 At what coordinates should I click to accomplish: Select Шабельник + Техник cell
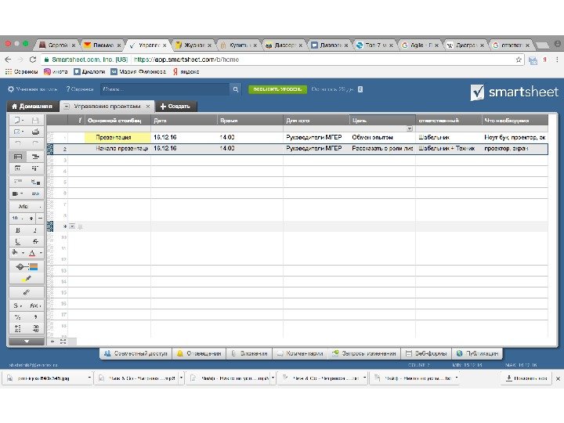tap(448, 148)
